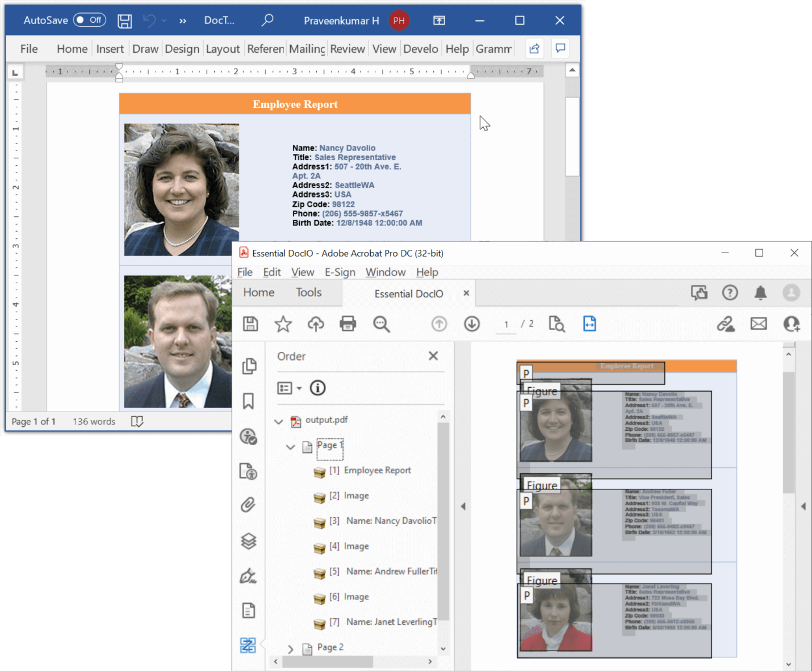The image size is (812, 671).
Task: Click the star bookmark icon in Acrobat
Action: click(x=283, y=324)
